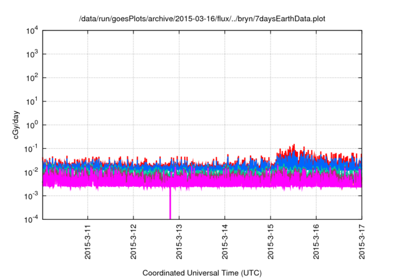Click the 10^1 y-axis tick label
Image resolution: width=399 pixels, height=279 pixels.
click(x=32, y=102)
